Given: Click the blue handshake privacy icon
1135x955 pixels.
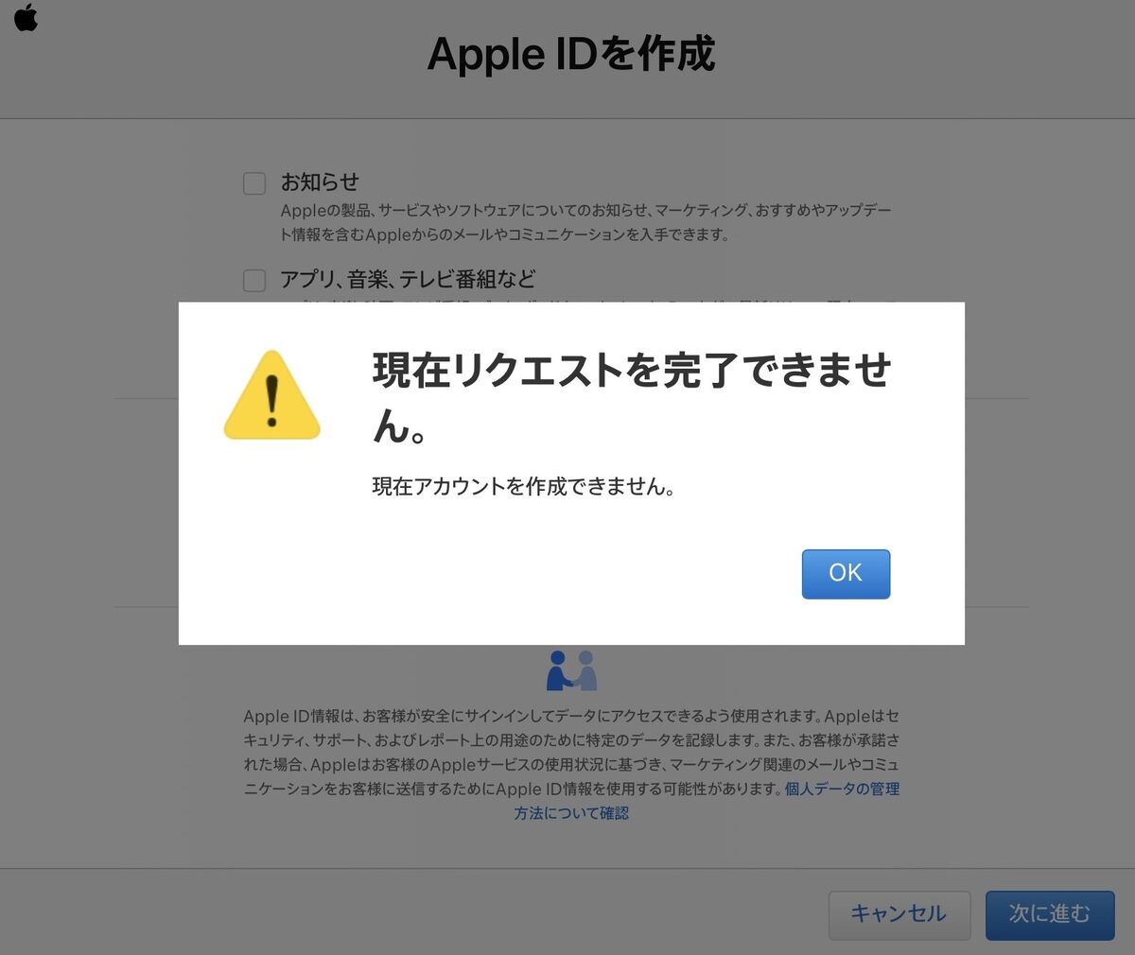Looking at the screenshot, I should (x=571, y=670).
